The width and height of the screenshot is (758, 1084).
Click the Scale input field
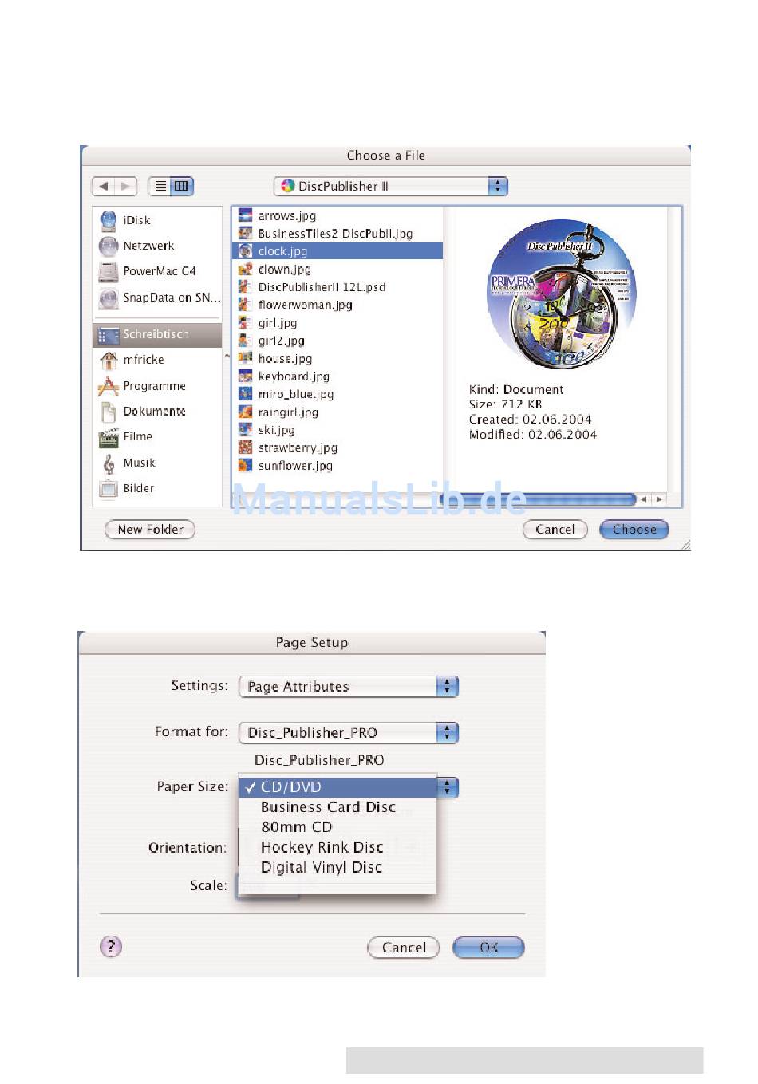(x=267, y=888)
